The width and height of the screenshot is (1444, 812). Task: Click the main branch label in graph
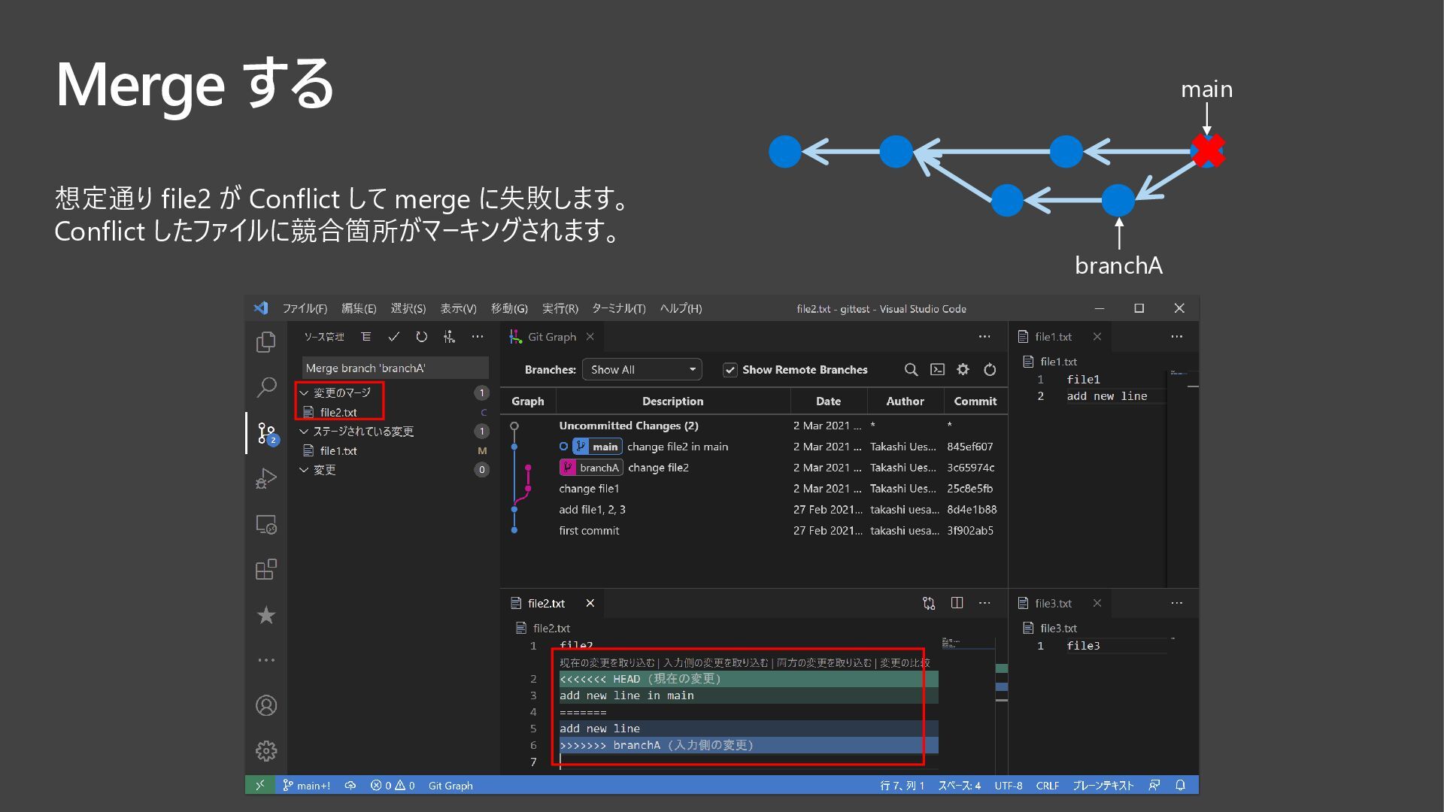click(x=604, y=447)
